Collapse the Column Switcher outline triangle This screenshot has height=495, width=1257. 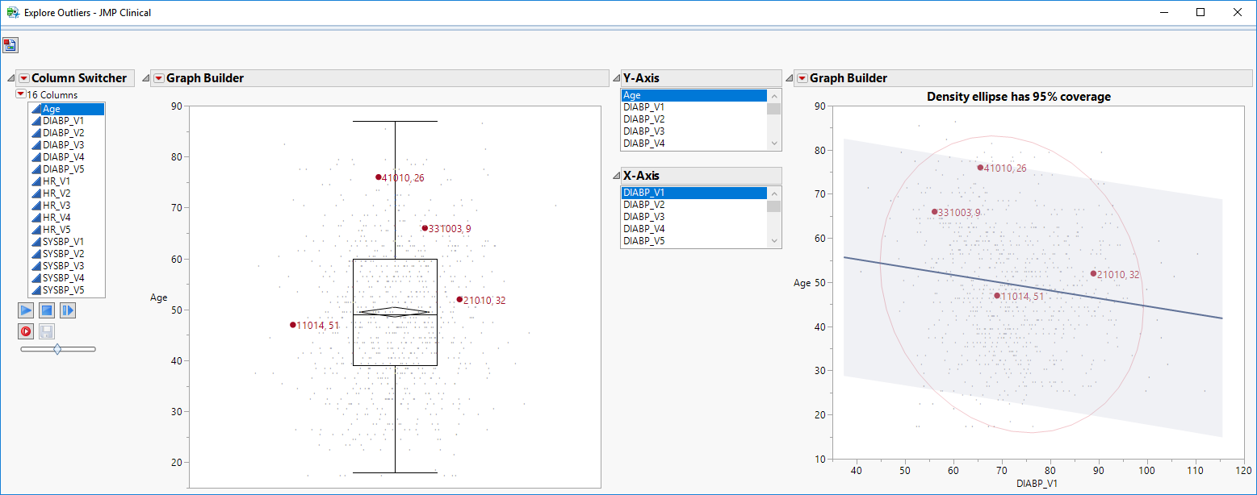point(10,79)
